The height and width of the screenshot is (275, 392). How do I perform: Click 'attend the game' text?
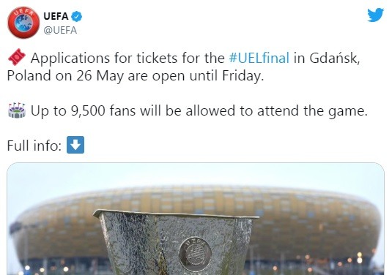[x=312, y=110]
